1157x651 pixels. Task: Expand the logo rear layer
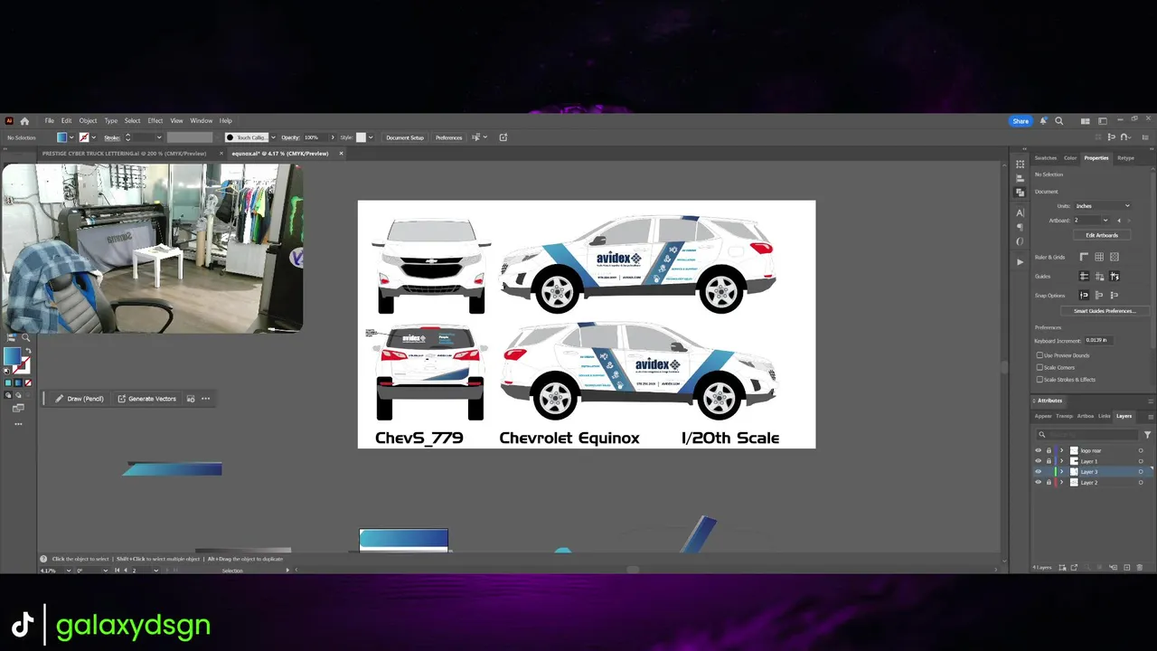pos(1062,450)
